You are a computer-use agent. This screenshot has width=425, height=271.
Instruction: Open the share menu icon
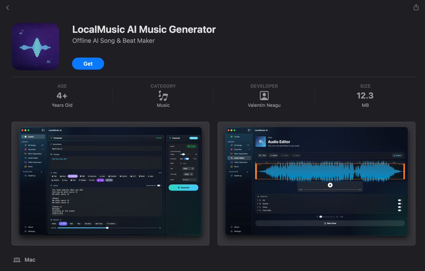point(416,7)
